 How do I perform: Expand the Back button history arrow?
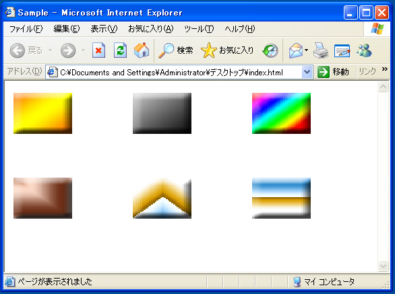tap(50, 50)
